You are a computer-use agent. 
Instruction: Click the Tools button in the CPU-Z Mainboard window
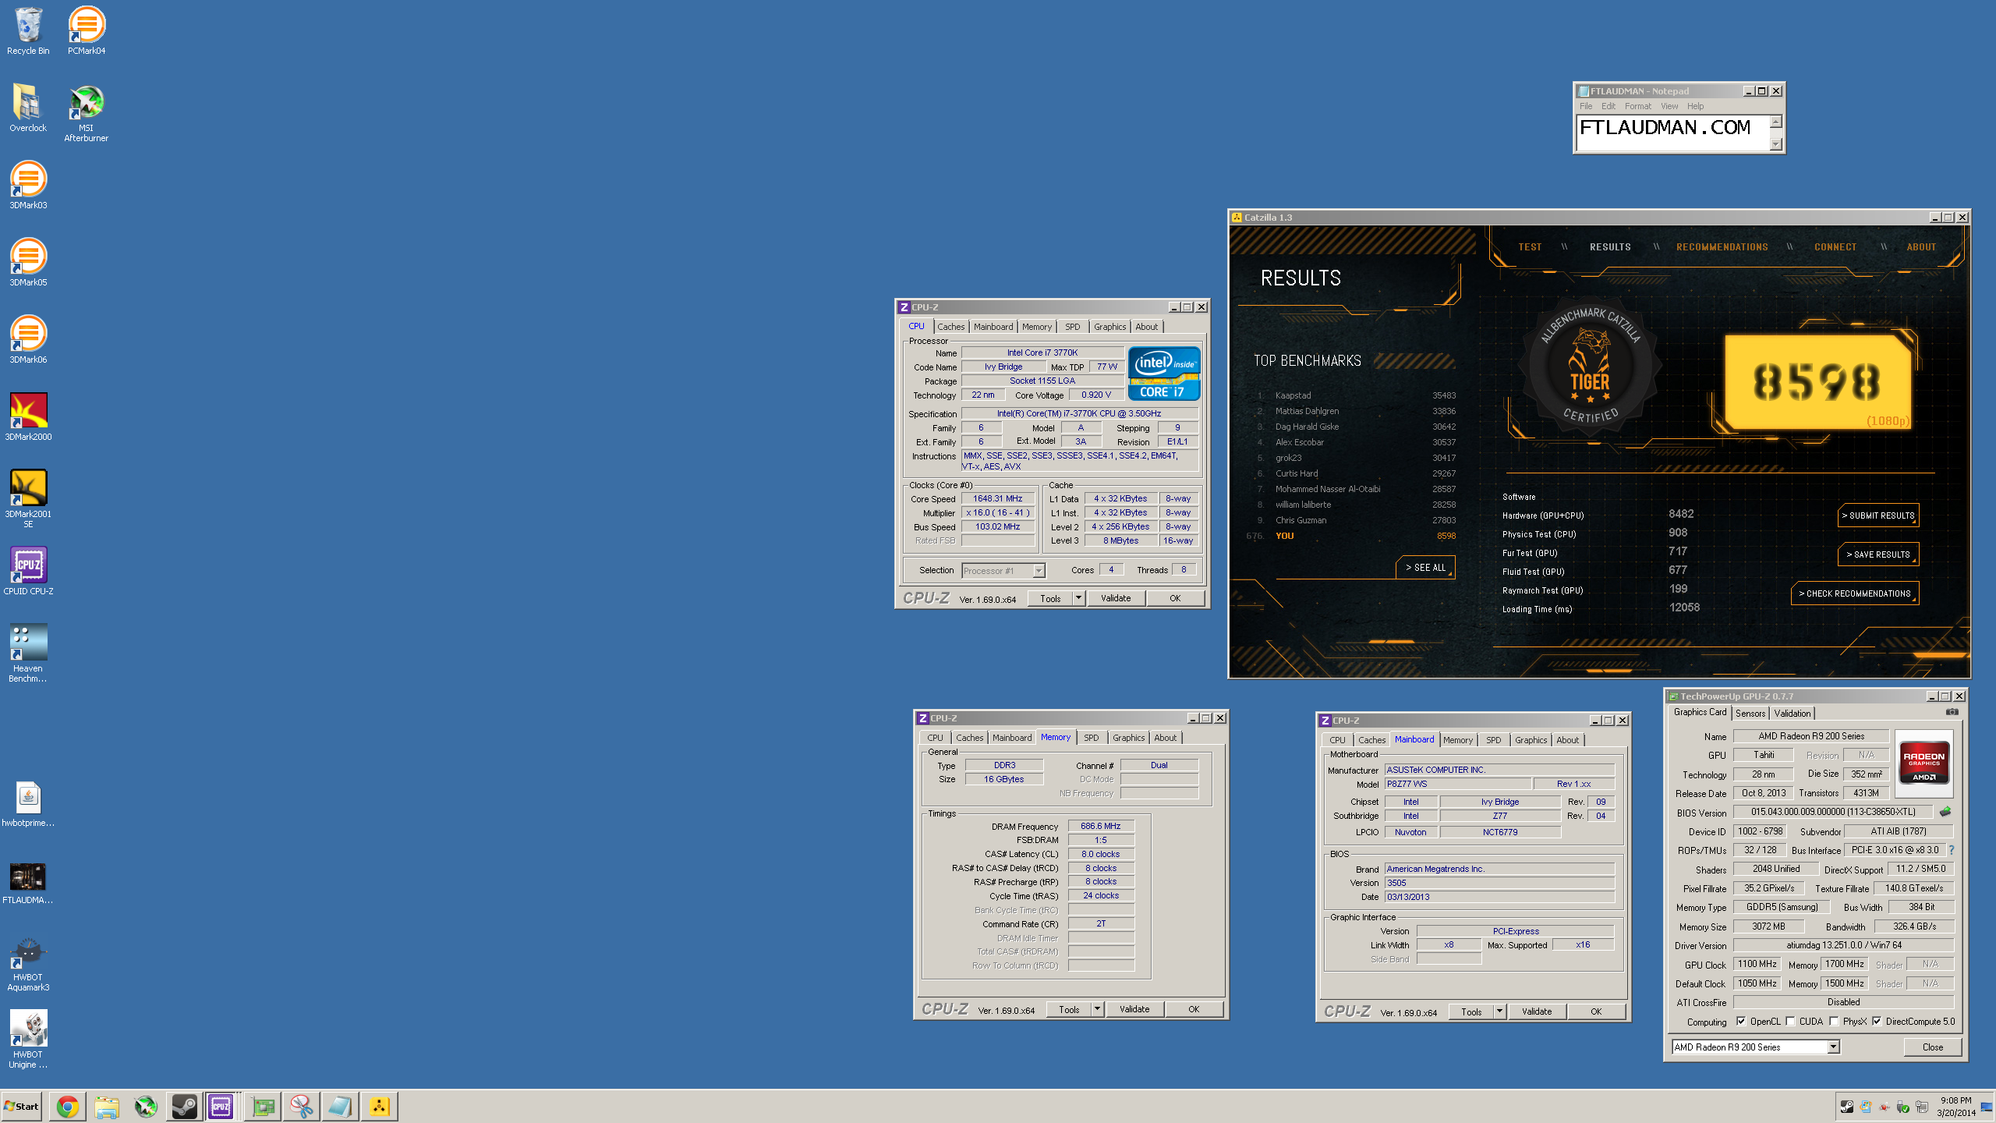tap(1471, 1011)
